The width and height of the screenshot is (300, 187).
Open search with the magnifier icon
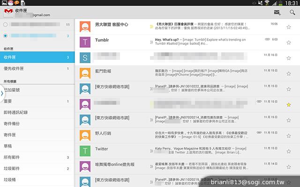click(x=292, y=13)
